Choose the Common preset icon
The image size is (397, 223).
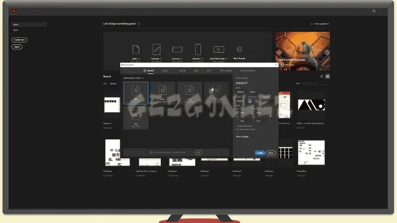coord(177,49)
